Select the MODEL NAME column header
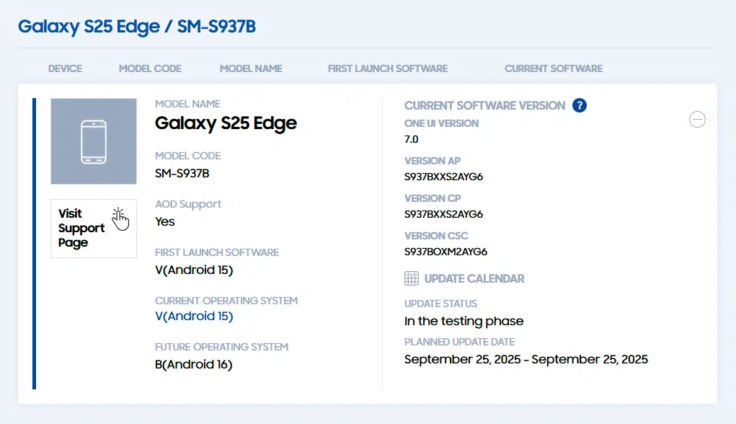The height and width of the screenshot is (424, 736). (x=251, y=69)
